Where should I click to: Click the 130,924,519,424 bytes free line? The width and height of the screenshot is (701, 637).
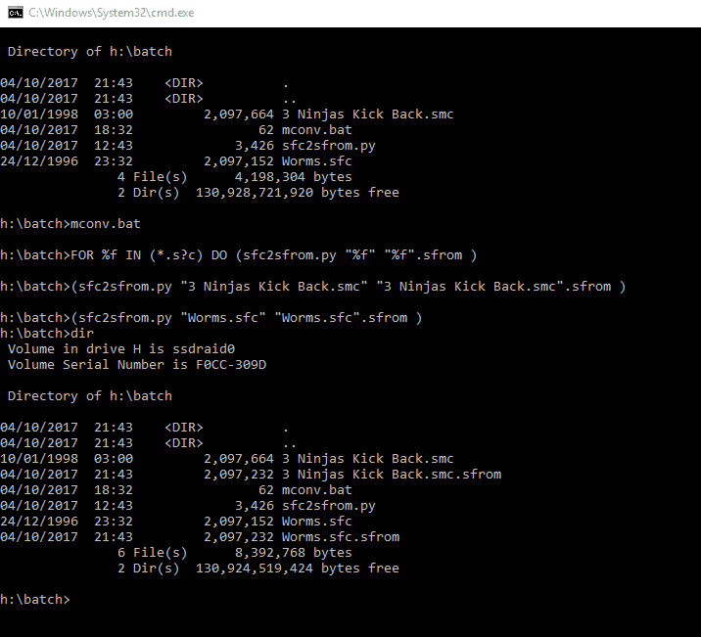[258, 569]
